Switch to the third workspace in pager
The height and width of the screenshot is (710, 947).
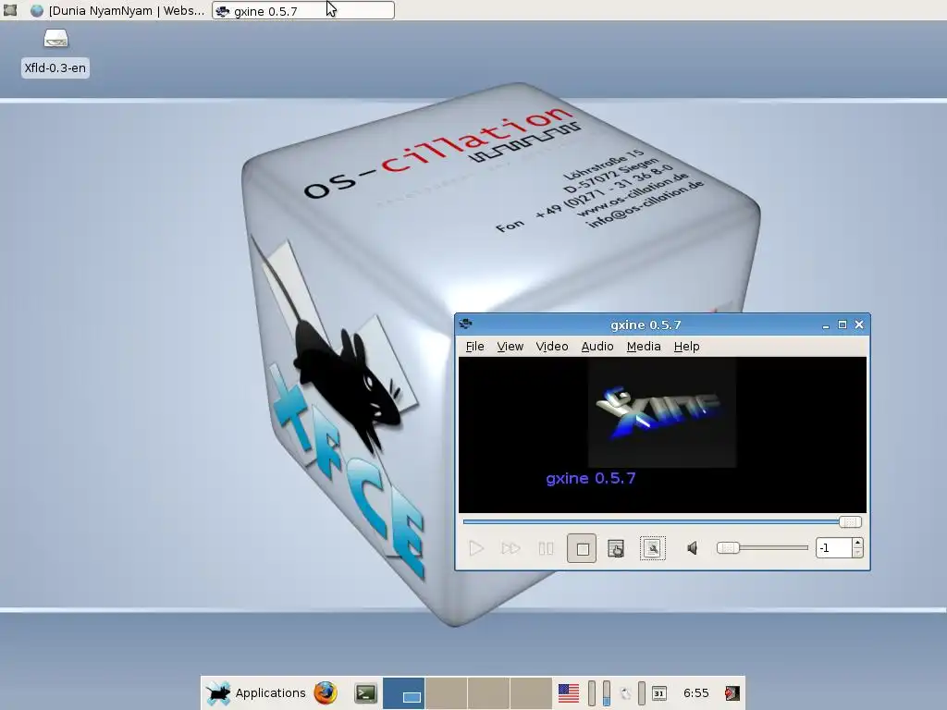(x=488, y=693)
